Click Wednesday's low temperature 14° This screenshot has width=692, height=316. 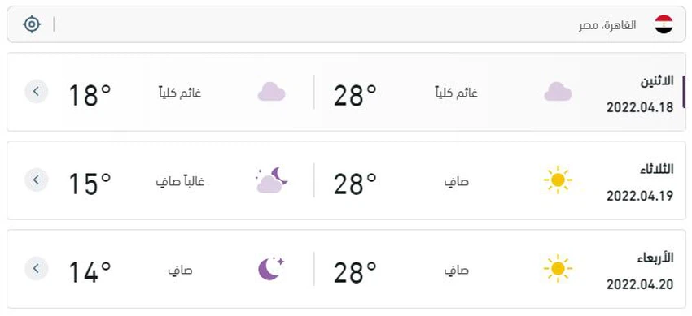coord(90,272)
